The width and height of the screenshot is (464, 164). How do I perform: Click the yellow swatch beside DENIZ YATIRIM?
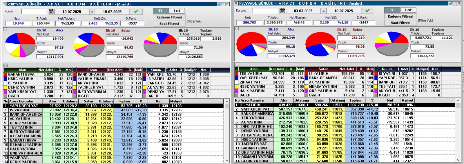pyautogui.click(x=5, y=87)
